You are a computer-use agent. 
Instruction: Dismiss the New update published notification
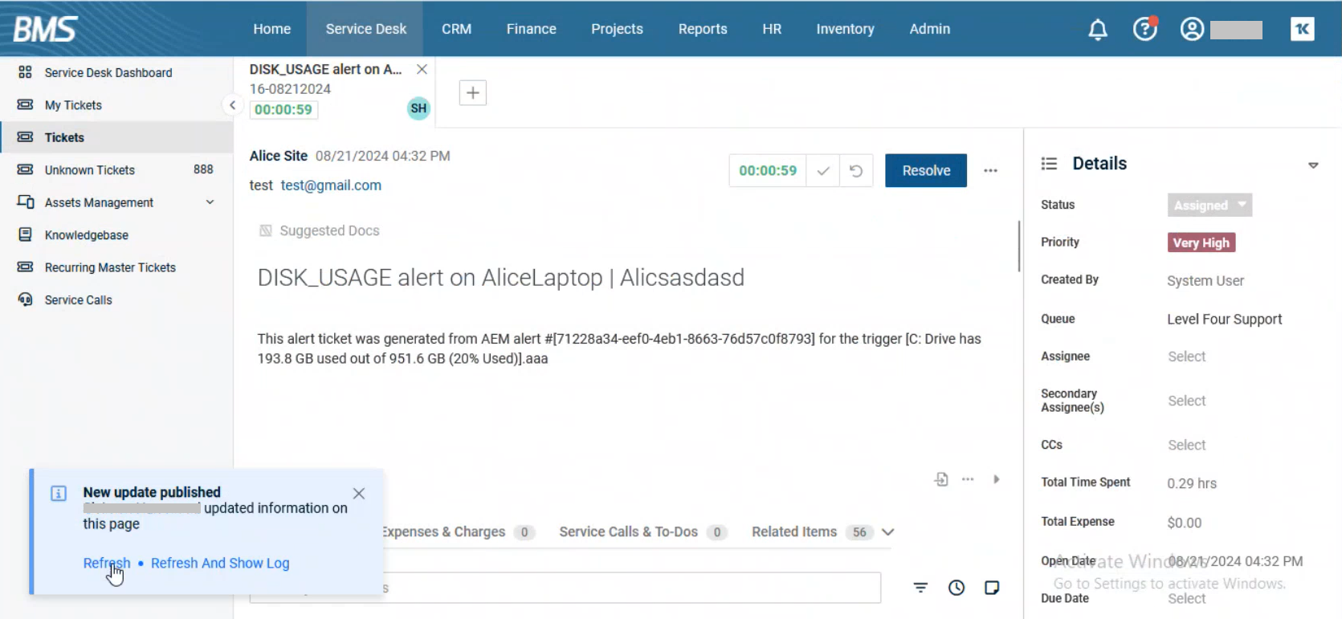(359, 494)
